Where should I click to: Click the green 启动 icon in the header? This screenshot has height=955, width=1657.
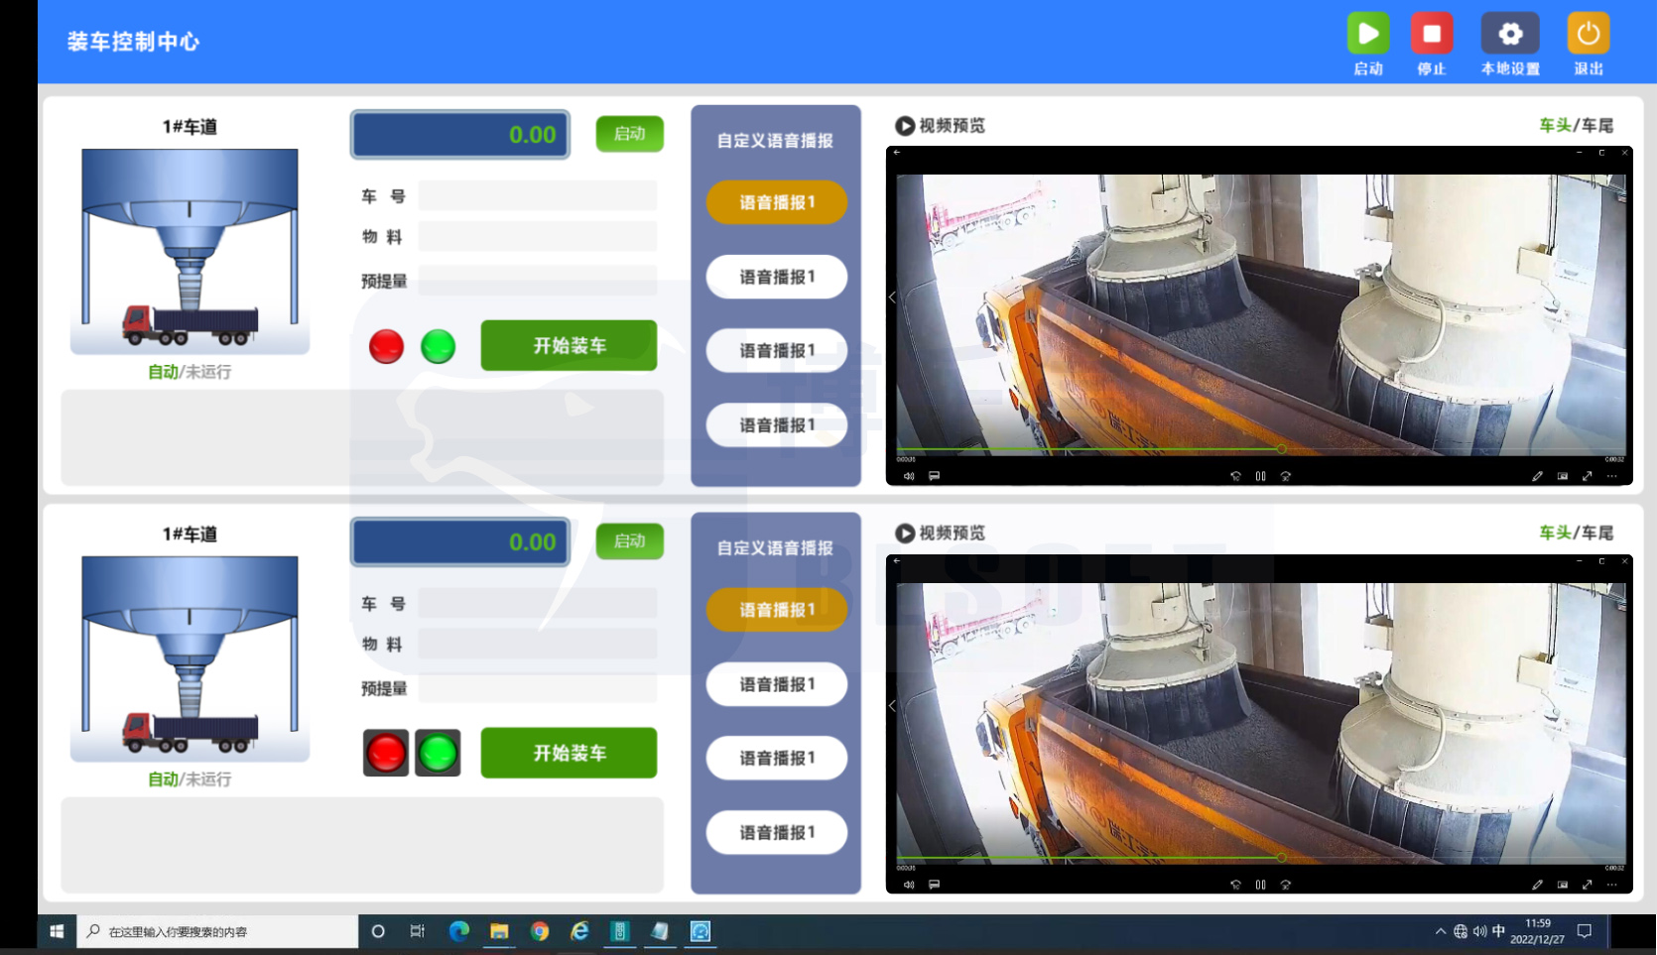click(1368, 34)
